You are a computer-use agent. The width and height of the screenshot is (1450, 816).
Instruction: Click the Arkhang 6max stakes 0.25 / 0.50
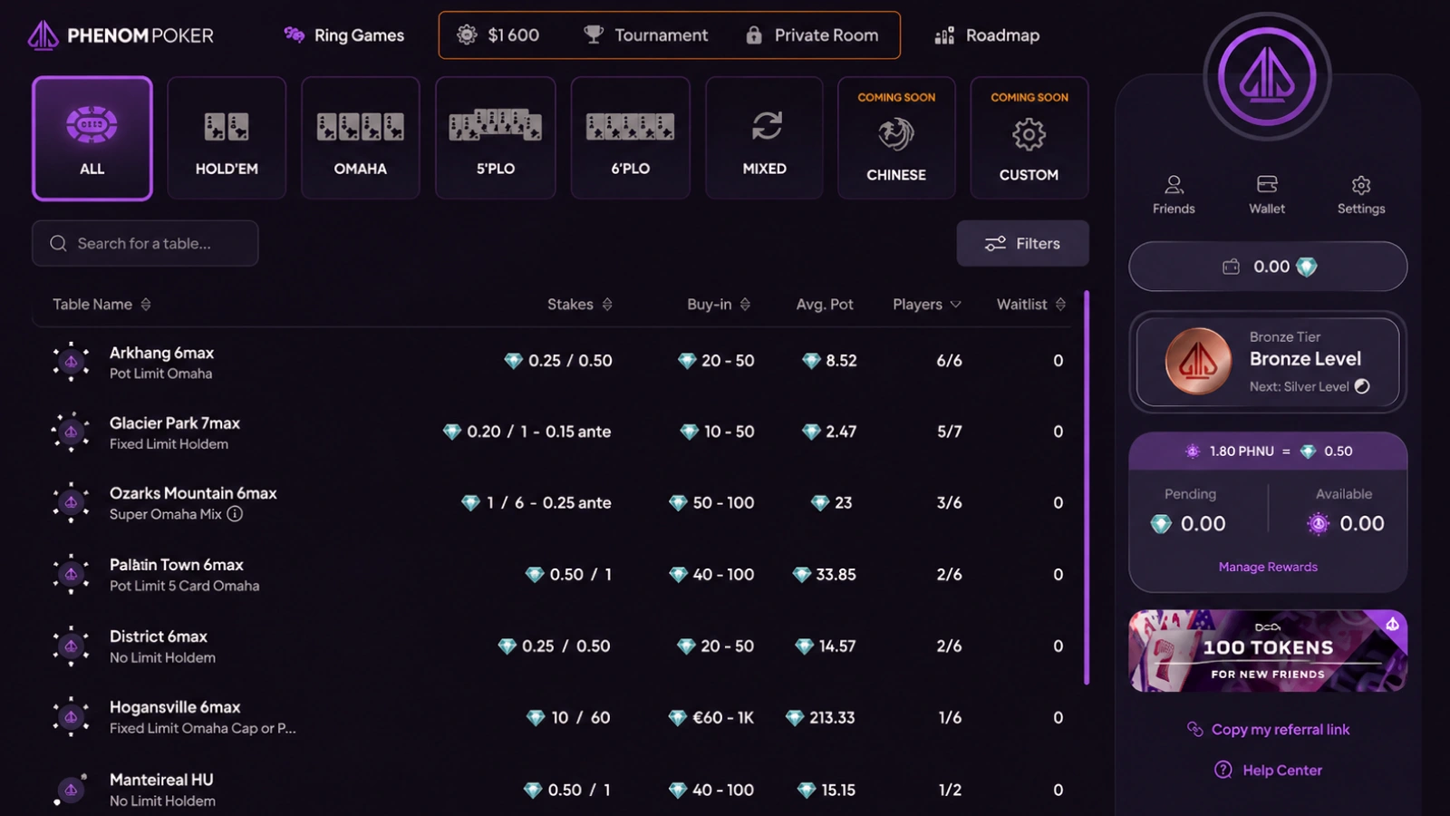pyautogui.click(x=558, y=361)
